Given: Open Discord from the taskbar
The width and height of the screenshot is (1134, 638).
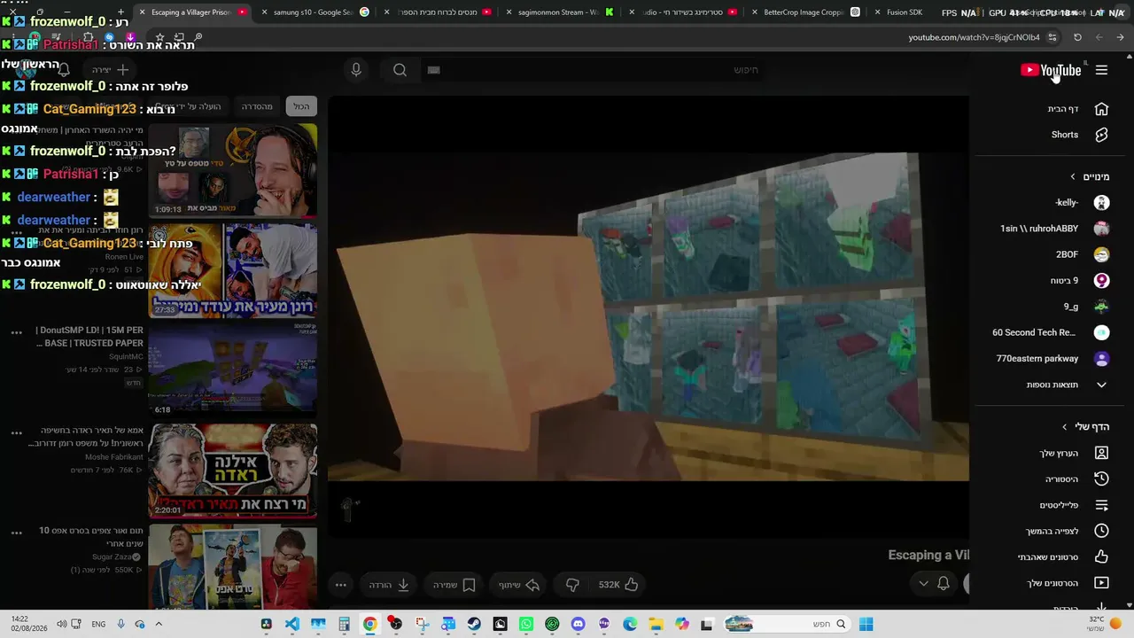Looking at the screenshot, I should coord(579,624).
